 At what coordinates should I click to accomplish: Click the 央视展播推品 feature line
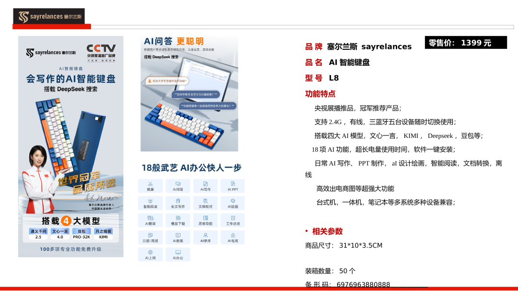[x=358, y=108]
